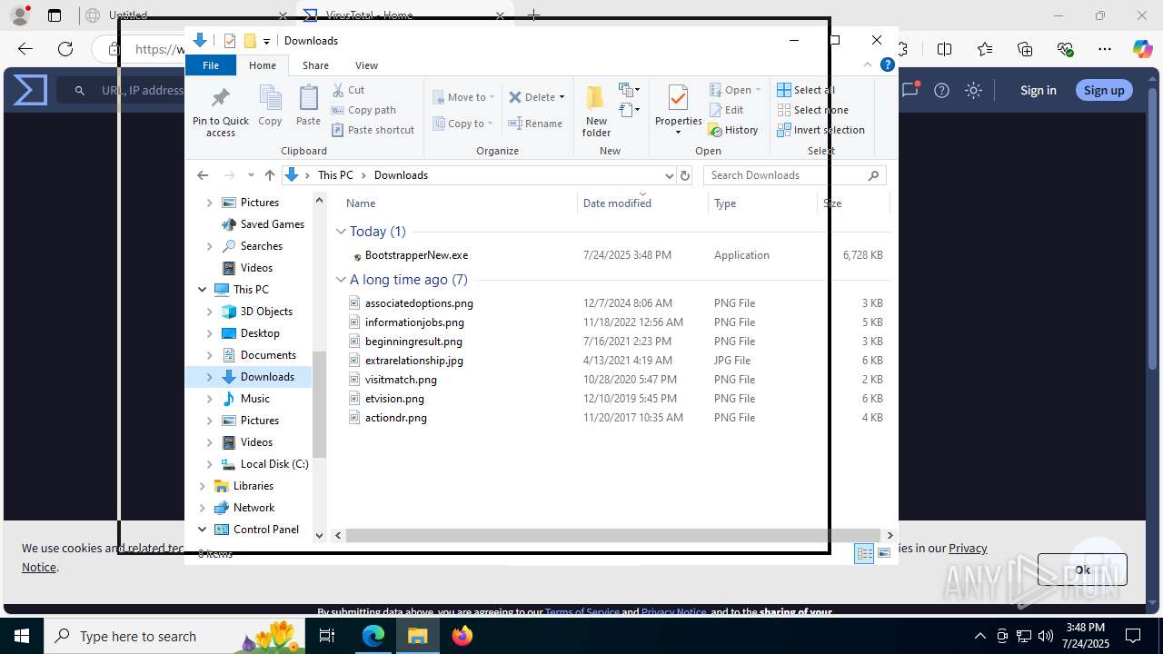Select Network in navigation tree
Viewport: 1163px width, 654px height.
(253, 508)
